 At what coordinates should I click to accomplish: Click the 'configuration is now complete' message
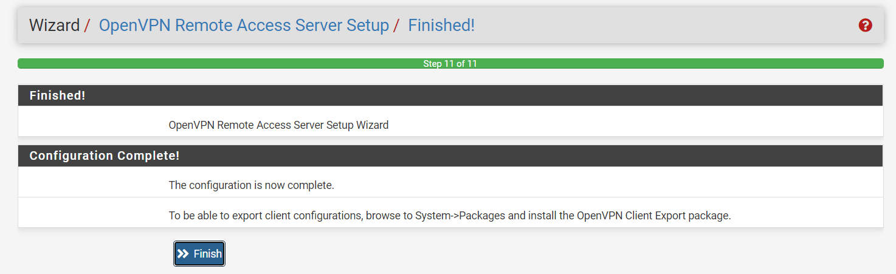(251, 185)
